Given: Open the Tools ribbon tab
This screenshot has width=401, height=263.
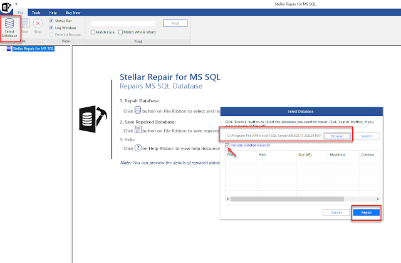Looking at the screenshot, I should coord(36,13).
